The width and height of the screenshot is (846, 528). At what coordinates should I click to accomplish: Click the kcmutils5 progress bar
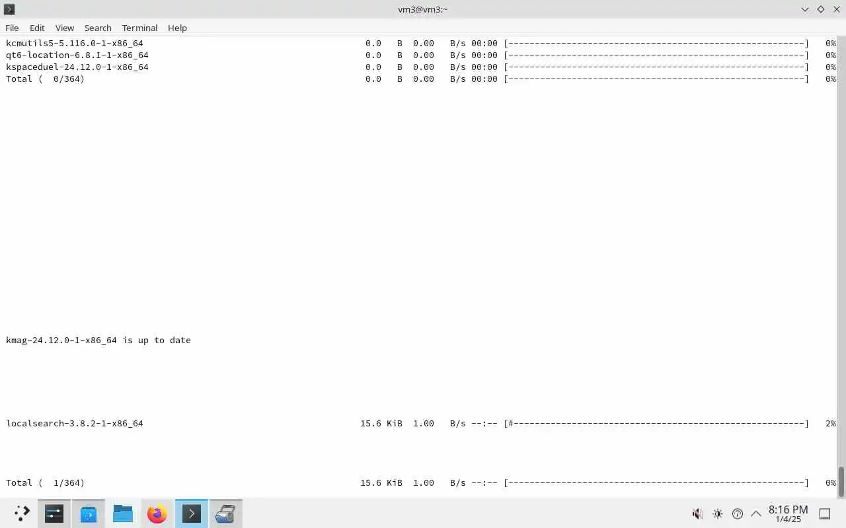coord(656,44)
